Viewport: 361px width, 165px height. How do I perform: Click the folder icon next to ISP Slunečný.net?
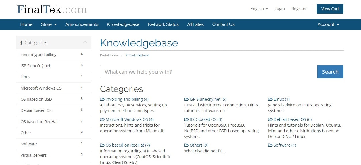(x=186, y=99)
